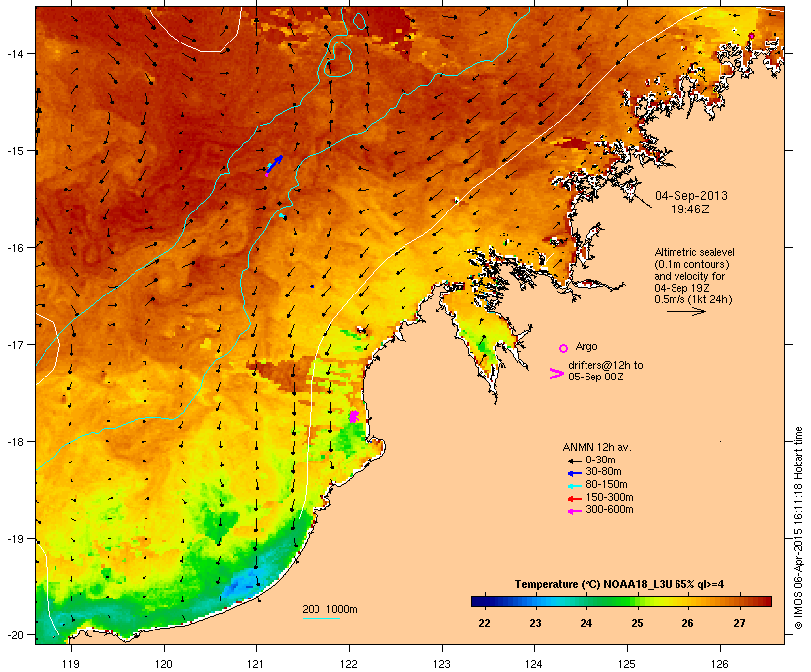The image size is (811, 672).
Task: Click the latitude axis label -20
Action: coord(14,634)
